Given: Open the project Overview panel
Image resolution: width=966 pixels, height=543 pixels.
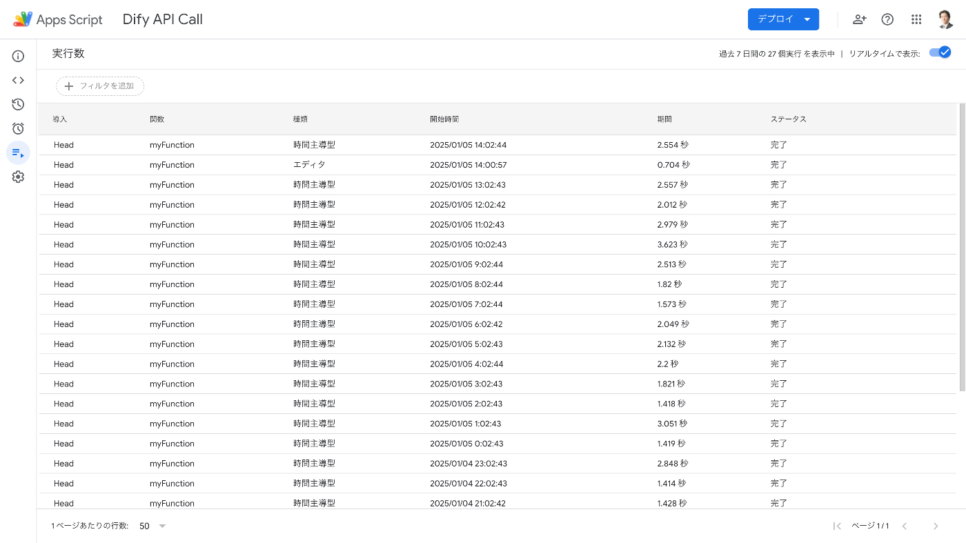Looking at the screenshot, I should [x=17, y=56].
